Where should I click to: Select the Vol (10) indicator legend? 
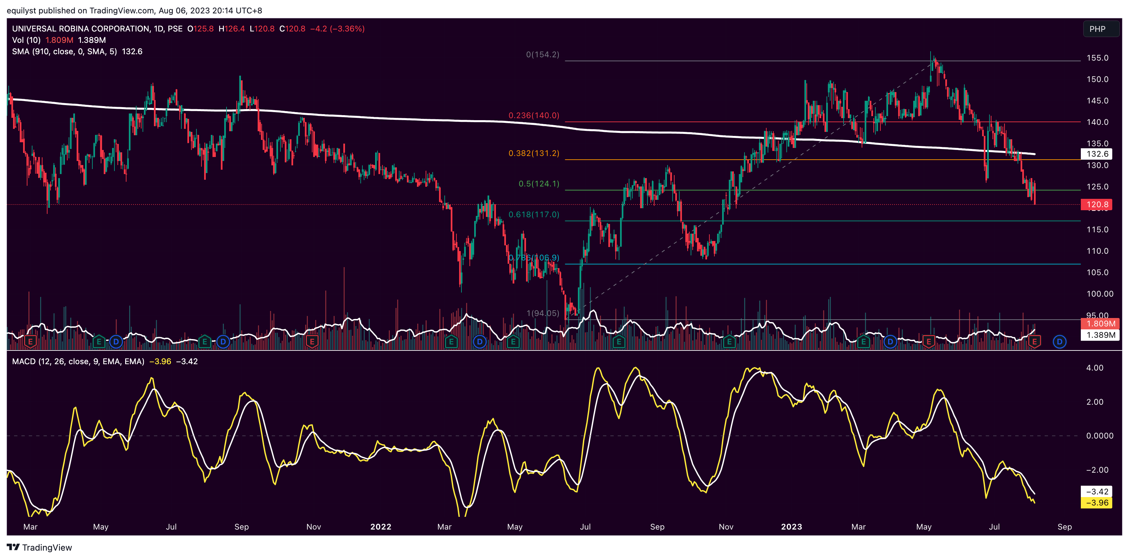(26, 40)
